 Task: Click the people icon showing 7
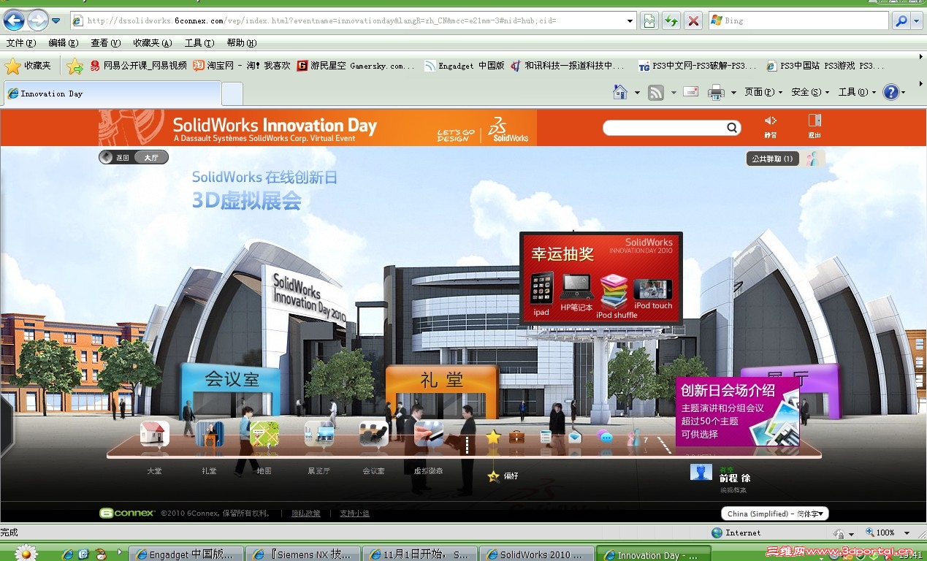click(634, 438)
